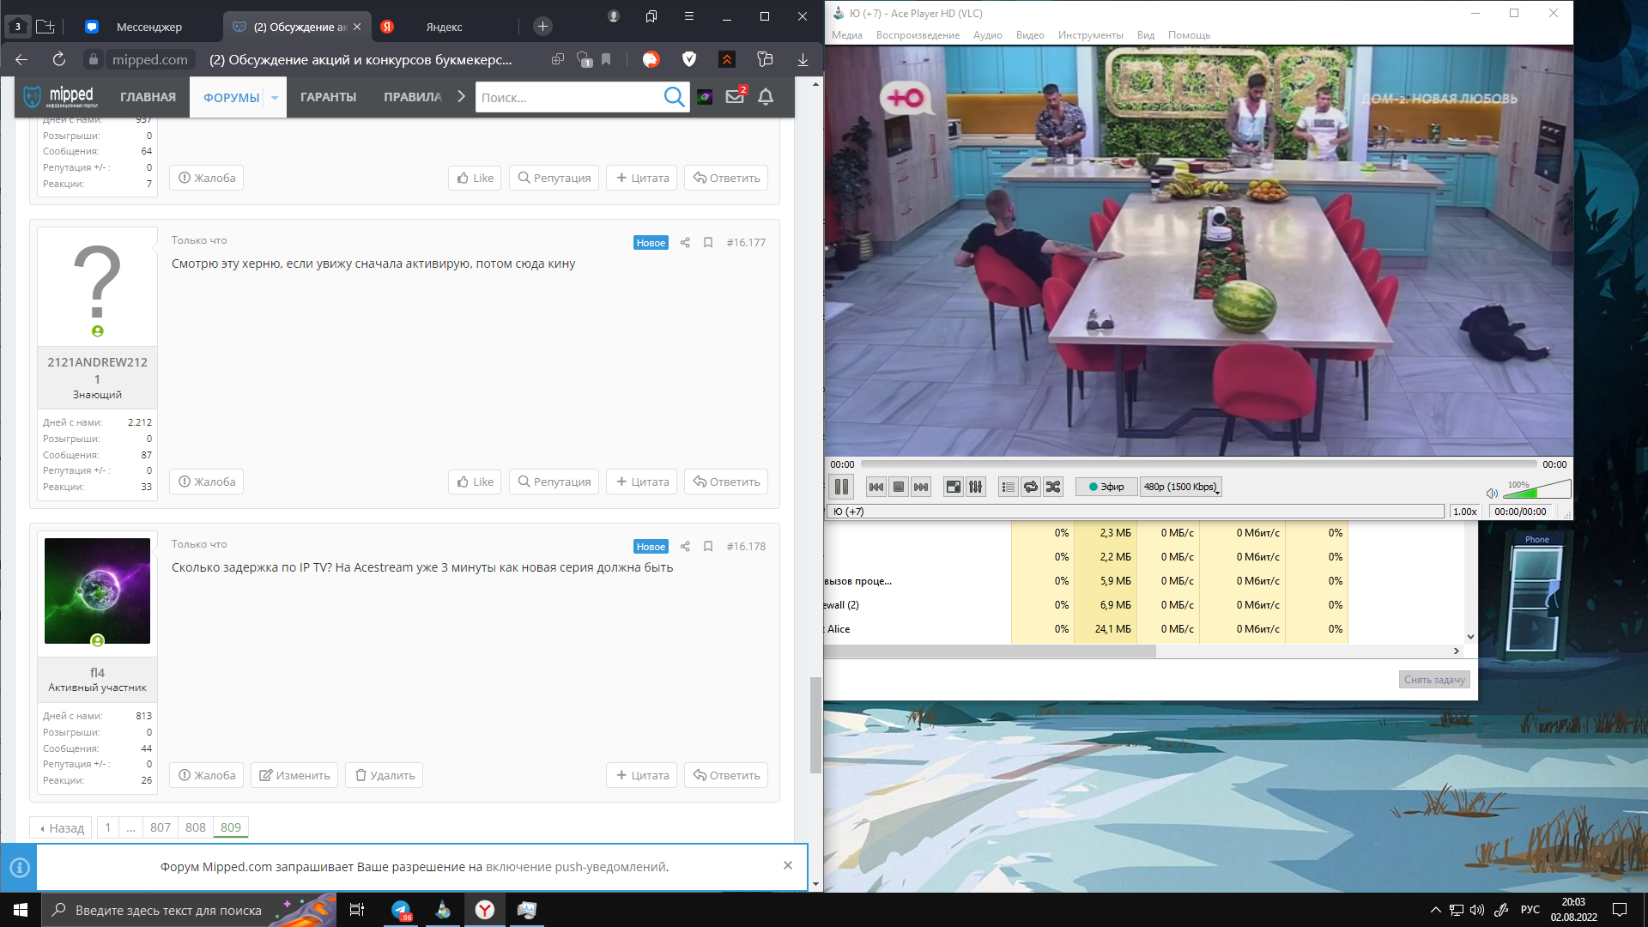Expand the ФОРУМЫ dropdown arrow
The height and width of the screenshot is (927, 1648).
click(275, 98)
